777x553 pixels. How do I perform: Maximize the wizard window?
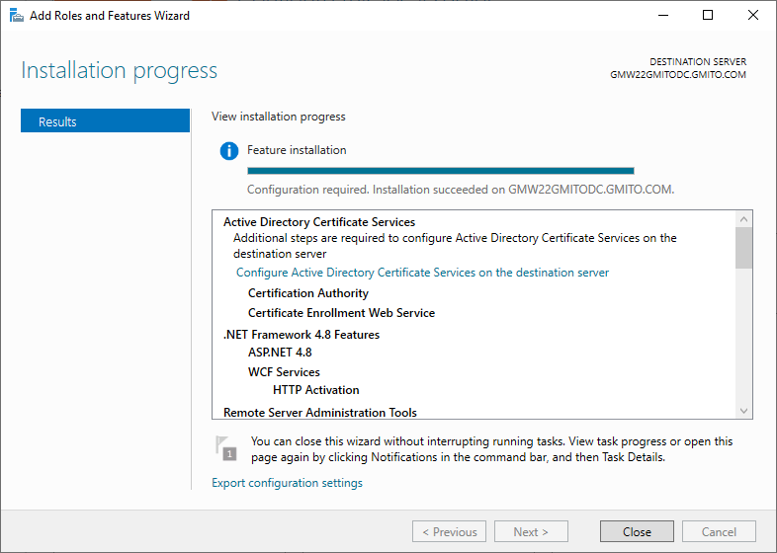[x=708, y=16]
